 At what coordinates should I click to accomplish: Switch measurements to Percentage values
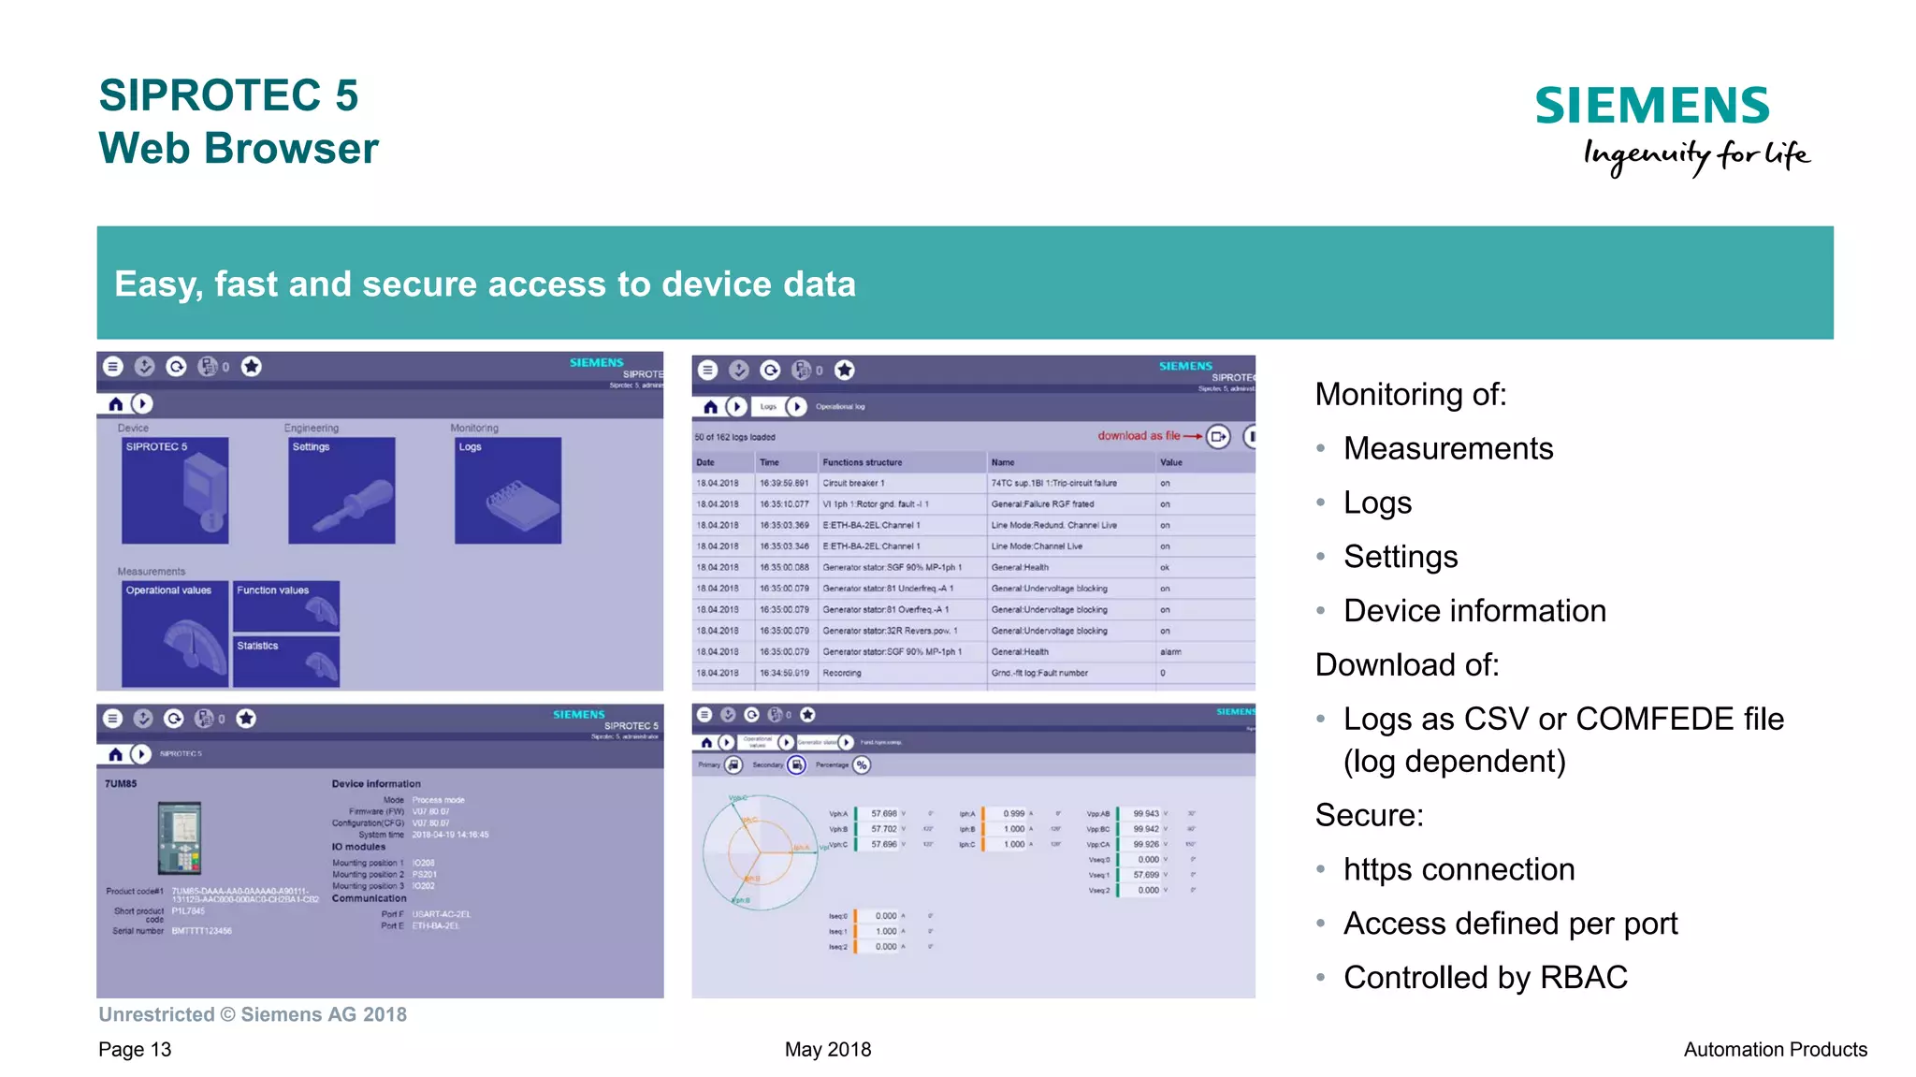tap(862, 765)
